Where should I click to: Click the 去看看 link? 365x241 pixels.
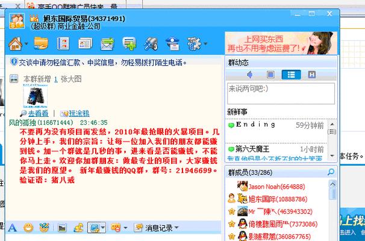[38, 113]
